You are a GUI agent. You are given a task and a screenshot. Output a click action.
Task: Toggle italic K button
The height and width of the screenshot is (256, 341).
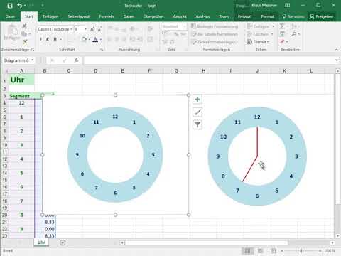[48, 39]
